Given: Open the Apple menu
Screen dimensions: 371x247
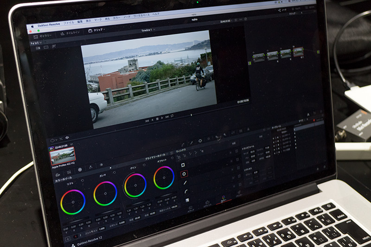Looking at the screenshot, I should pyautogui.click(x=32, y=26).
